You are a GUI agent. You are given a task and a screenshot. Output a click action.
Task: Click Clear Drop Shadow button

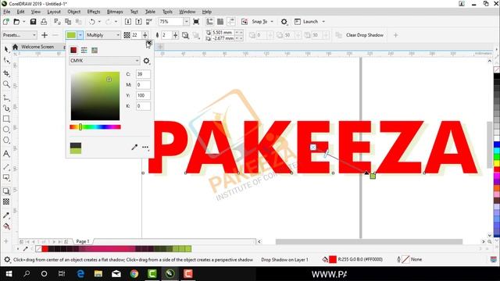(x=365, y=35)
